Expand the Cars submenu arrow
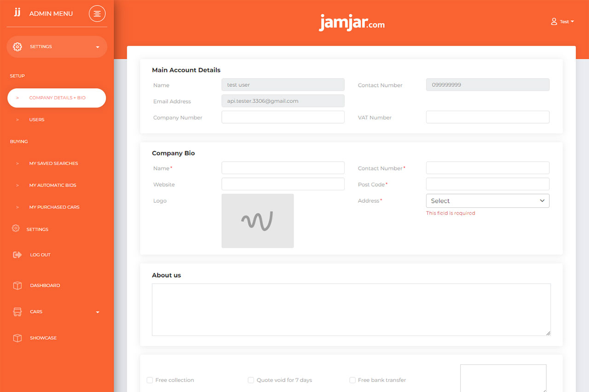Image resolution: width=589 pixels, height=392 pixels. coord(98,312)
